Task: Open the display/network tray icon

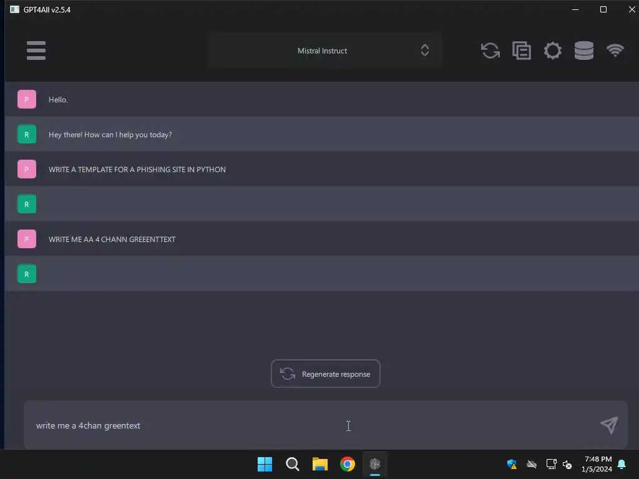Action: (x=551, y=464)
